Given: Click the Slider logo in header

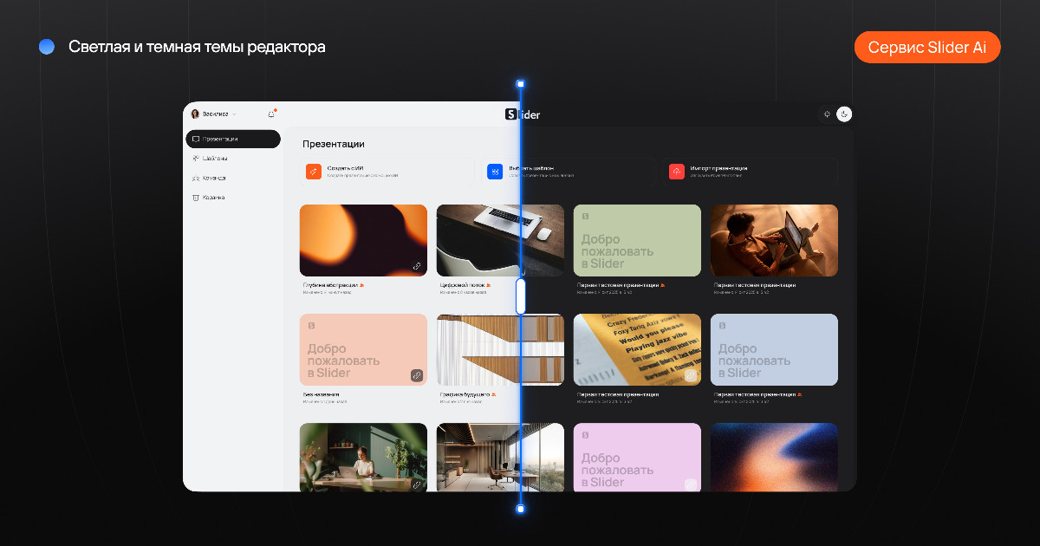Looking at the screenshot, I should pos(523,114).
